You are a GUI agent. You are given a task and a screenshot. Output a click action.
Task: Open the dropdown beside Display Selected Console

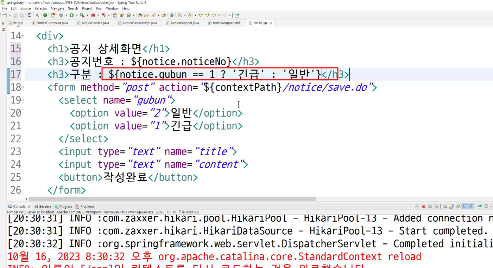click(491, 207)
